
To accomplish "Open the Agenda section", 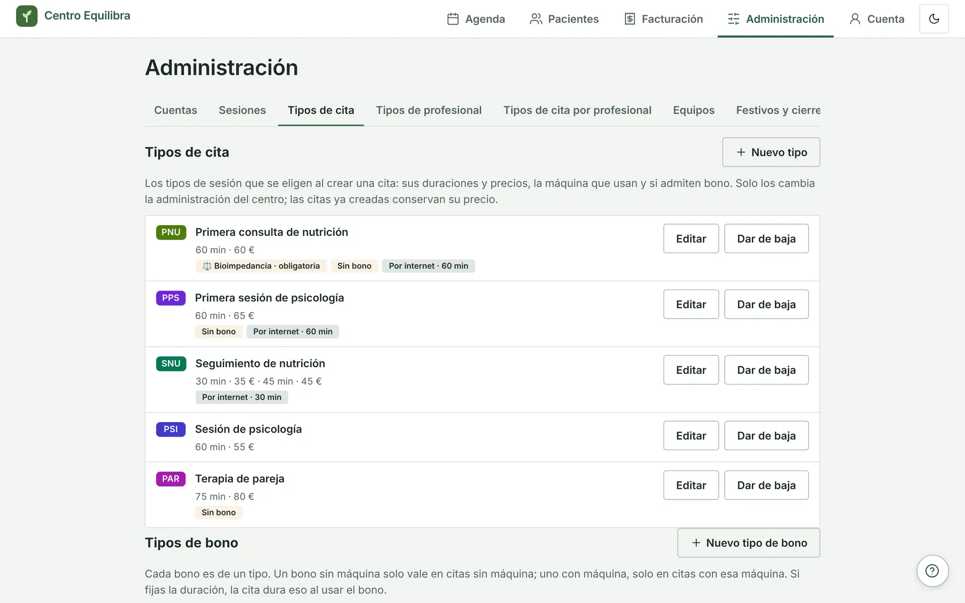I will (x=476, y=19).
